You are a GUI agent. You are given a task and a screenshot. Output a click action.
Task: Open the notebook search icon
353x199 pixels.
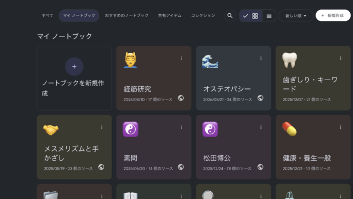pyautogui.click(x=230, y=15)
